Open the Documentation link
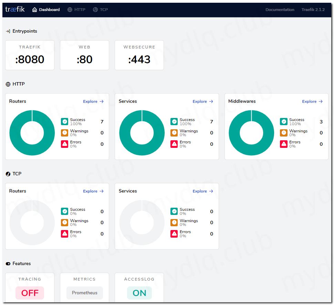The width and height of the screenshot is (334, 305). [x=280, y=10]
